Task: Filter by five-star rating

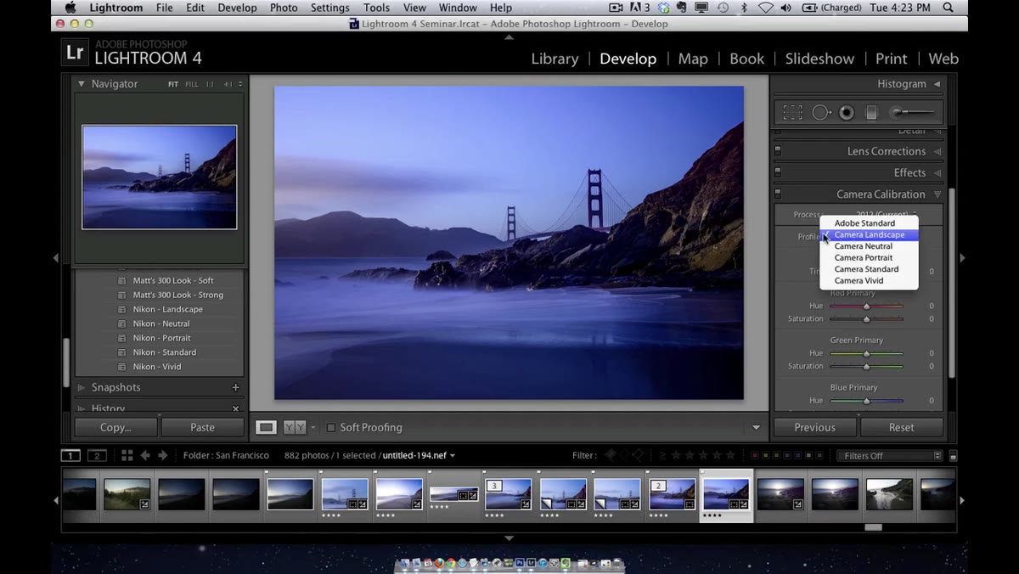Action: coord(729,455)
